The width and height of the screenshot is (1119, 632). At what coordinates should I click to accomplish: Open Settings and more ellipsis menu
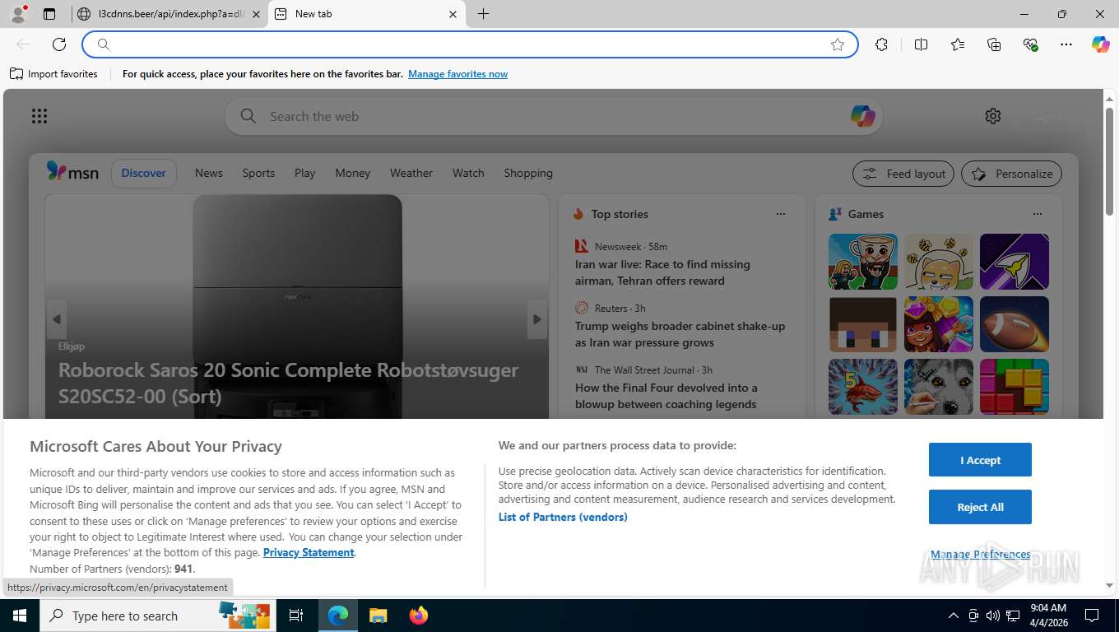tap(1066, 44)
